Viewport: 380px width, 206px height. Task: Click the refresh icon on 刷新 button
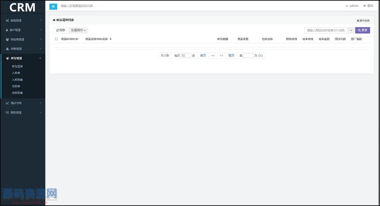pos(57,30)
